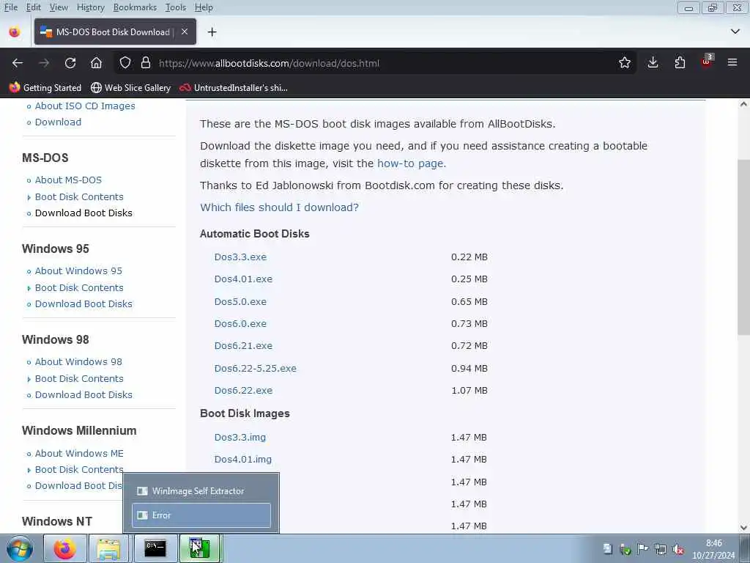Open the network tray icon
The image size is (750, 563).
pos(661,550)
